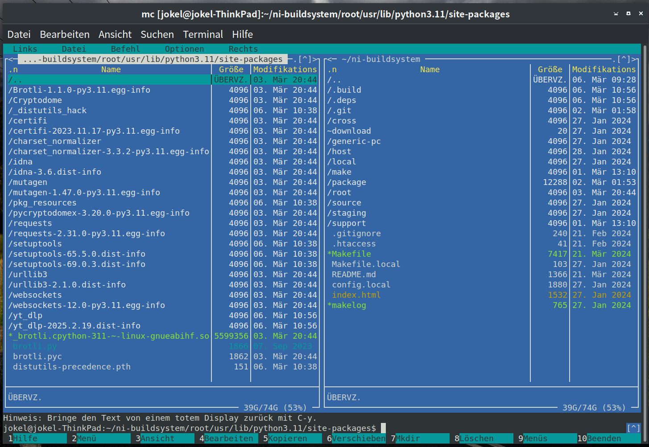The height and width of the screenshot is (447, 649).
Task: Click 7 Mkdir function key
Action: coord(407,439)
